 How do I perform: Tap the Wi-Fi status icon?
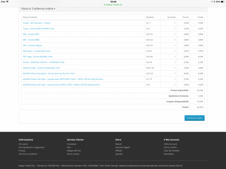[x=7, y=2]
